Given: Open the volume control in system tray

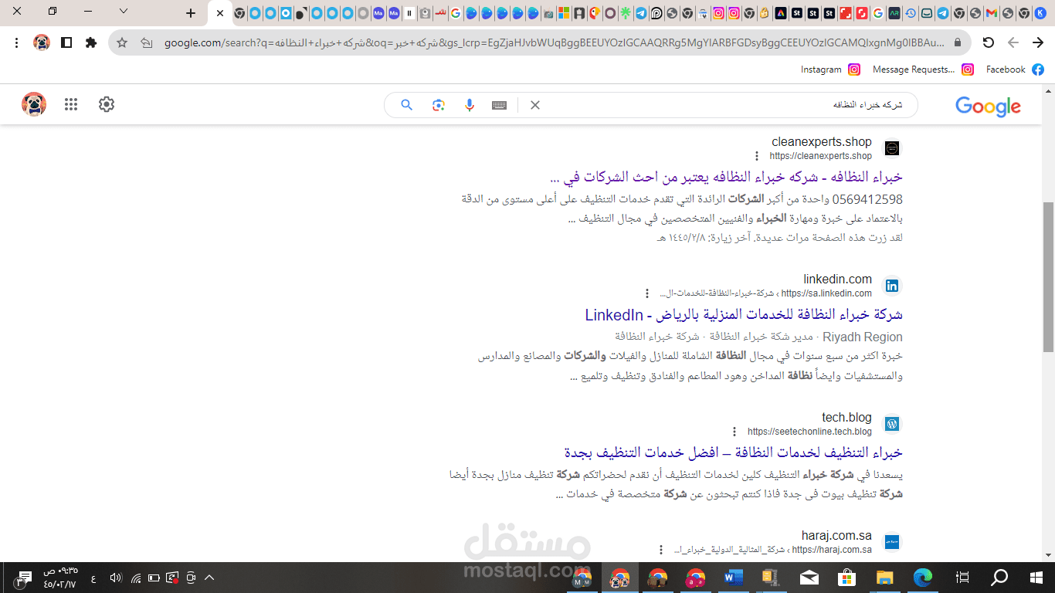Looking at the screenshot, I should pos(116,578).
